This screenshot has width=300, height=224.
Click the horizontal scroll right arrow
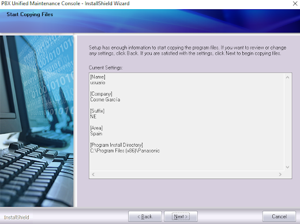[280, 174]
